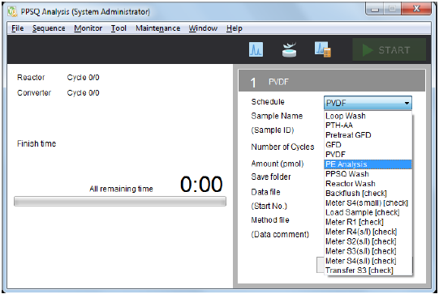Click the Data file label
This screenshot has height=294, width=439.
click(x=265, y=192)
